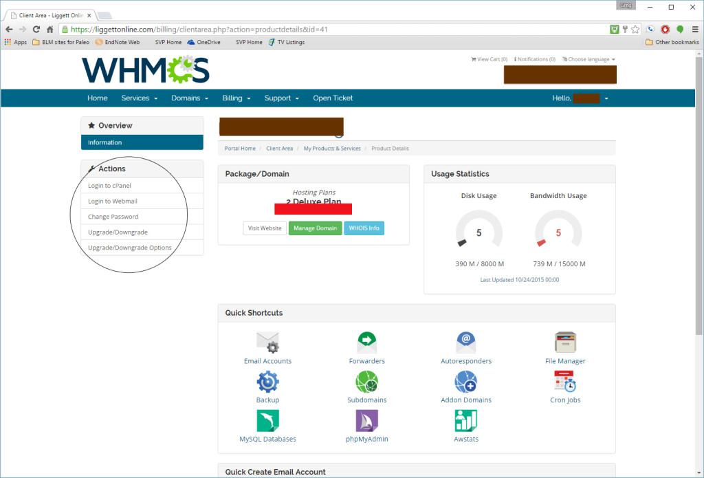This screenshot has height=478, width=704.
Task: Click the WHMCS logo
Action: click(x=146, y=69)
